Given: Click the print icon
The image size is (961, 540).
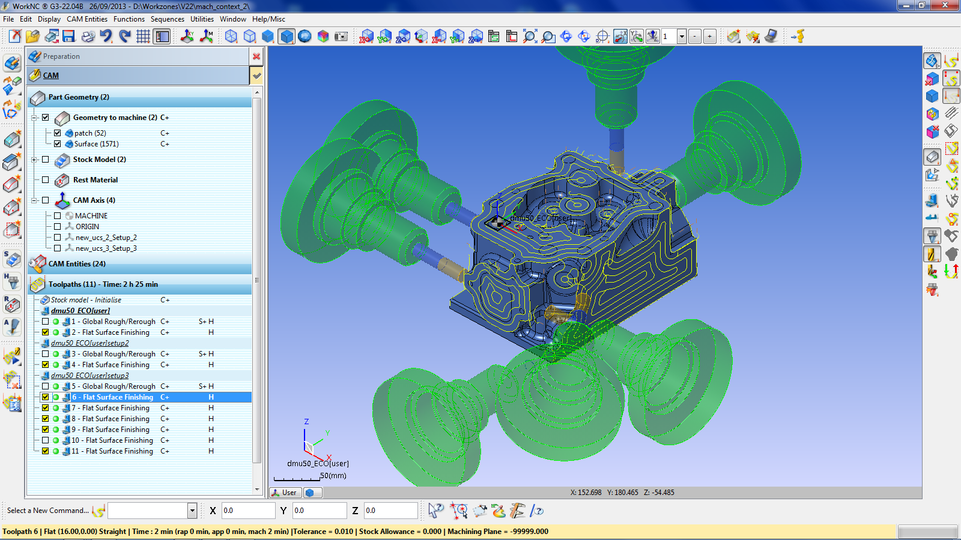Looking at the screenshot, I should pyautogui.click(x=88, y=37).
